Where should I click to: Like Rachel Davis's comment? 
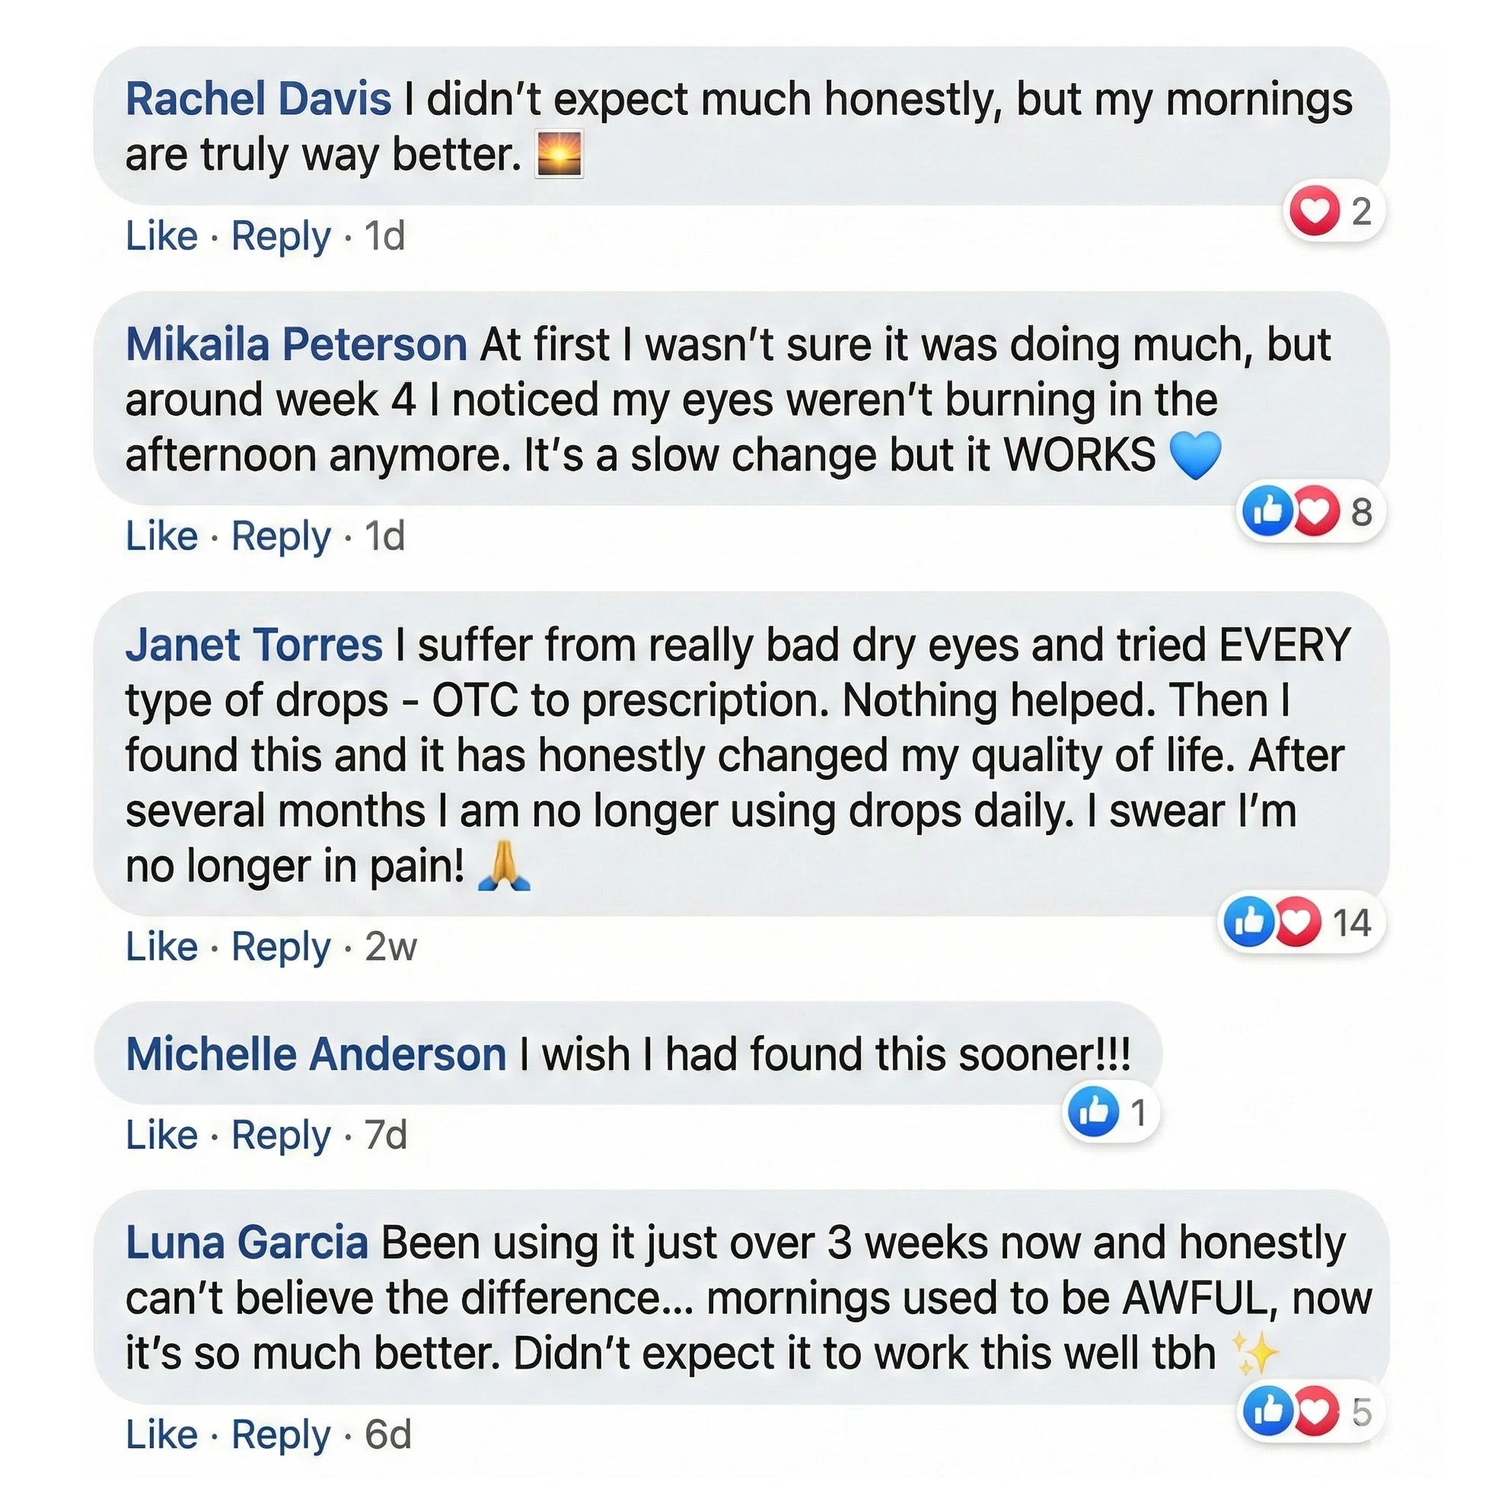[x=161, y=236]
